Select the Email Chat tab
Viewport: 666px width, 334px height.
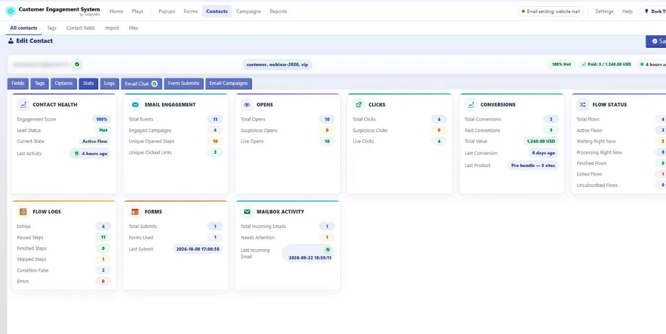[x=142, y=83]
